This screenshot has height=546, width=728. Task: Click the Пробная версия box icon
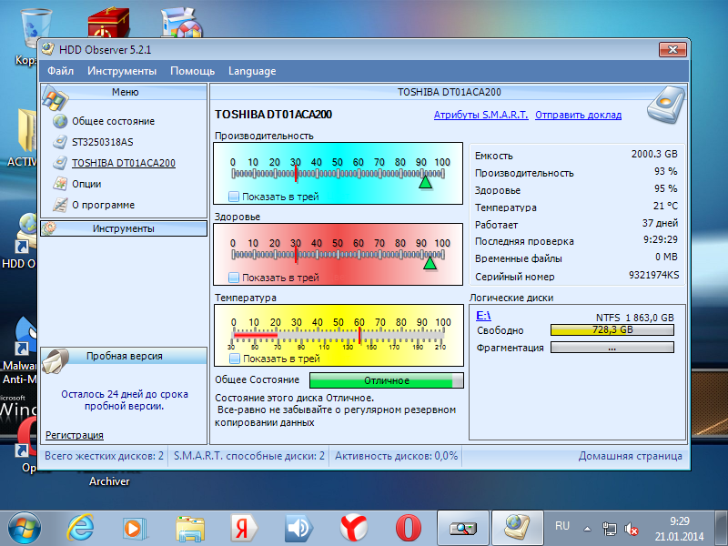(x=56, y=360)
